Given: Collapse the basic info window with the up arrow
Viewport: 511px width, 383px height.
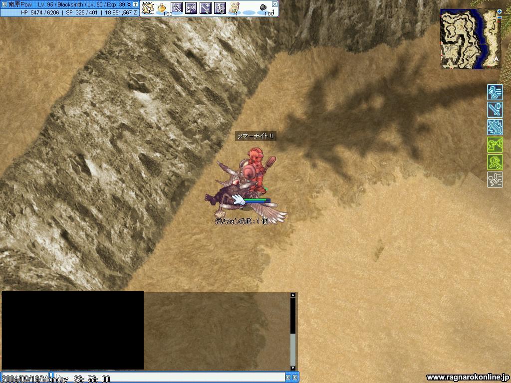Looking at the screenshot, I should 135,4.
